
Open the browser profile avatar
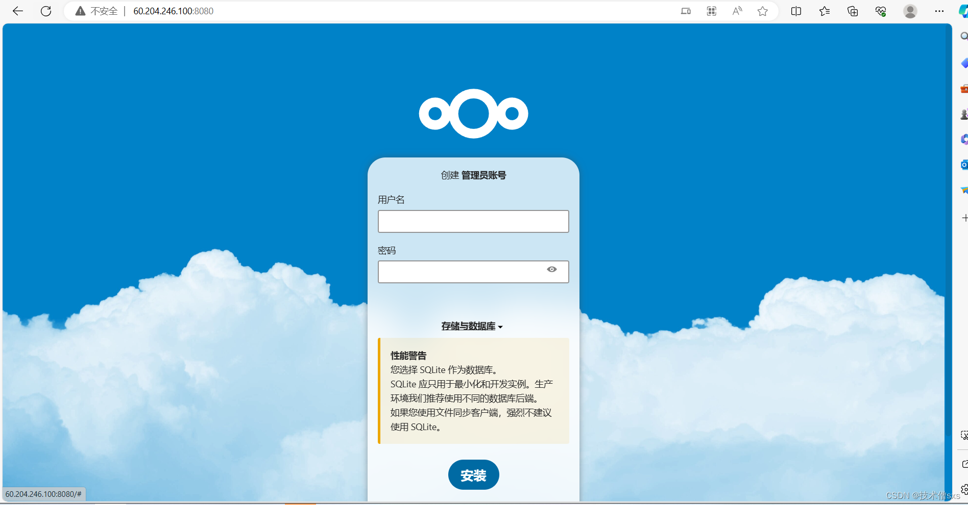click(910, 11)
